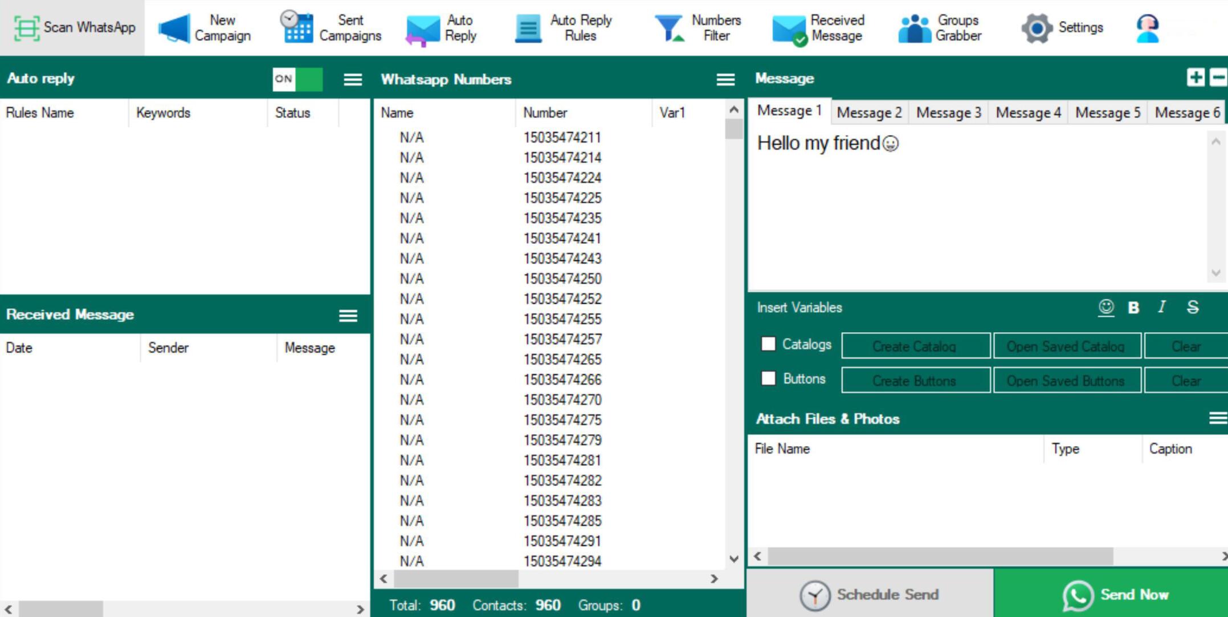Open Sent Campaigns calendar icon
The width and height of the screenshot is (1228, 617).
coord(297,27)
